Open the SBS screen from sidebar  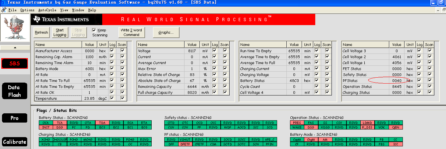click(15, 63)
